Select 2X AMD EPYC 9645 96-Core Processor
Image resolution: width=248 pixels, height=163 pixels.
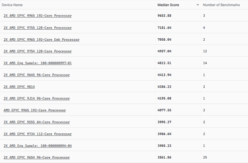pos(37,75)
